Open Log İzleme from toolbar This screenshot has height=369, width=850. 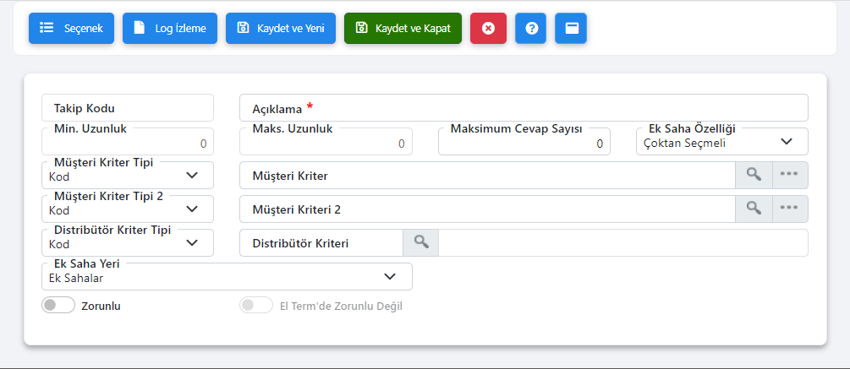click(x=170, y=28)
